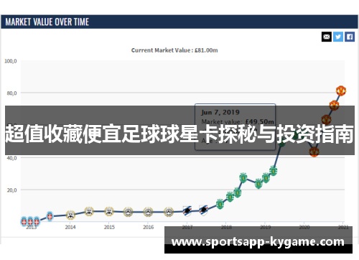Click the 100,0 y-axis label

(x=11, y=61)
